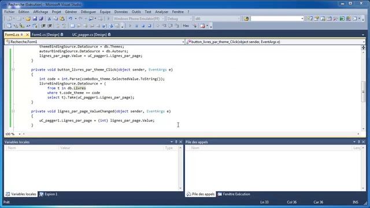Toggle Hex display mode
This screenshot has height=208, width=370.
click(186, 26)
